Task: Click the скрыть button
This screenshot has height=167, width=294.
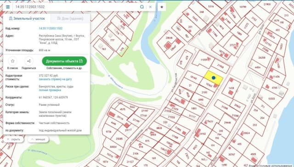Action: [x=13, y=140]
